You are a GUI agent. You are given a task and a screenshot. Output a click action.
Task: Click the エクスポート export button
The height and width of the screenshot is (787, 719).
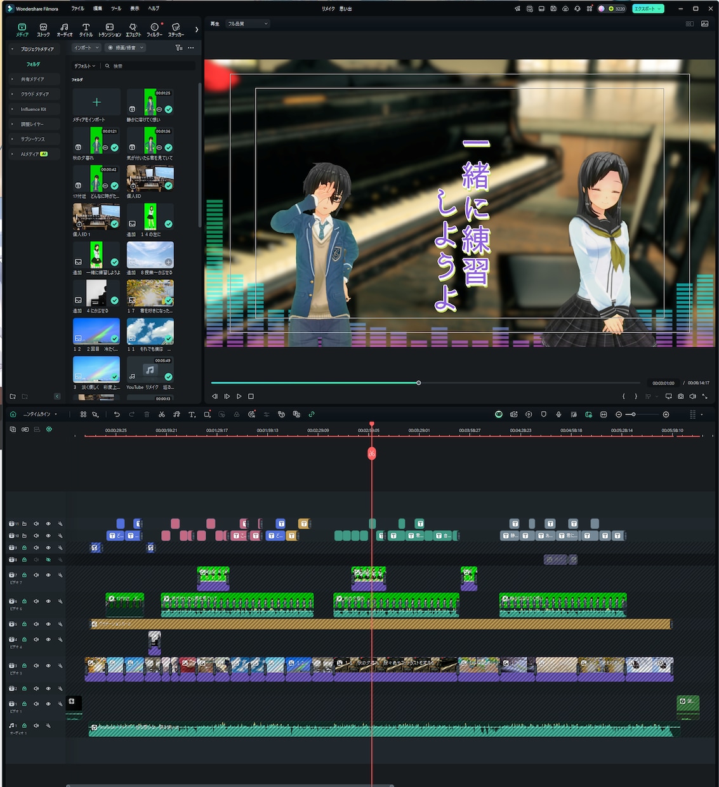tap(648, 9)
